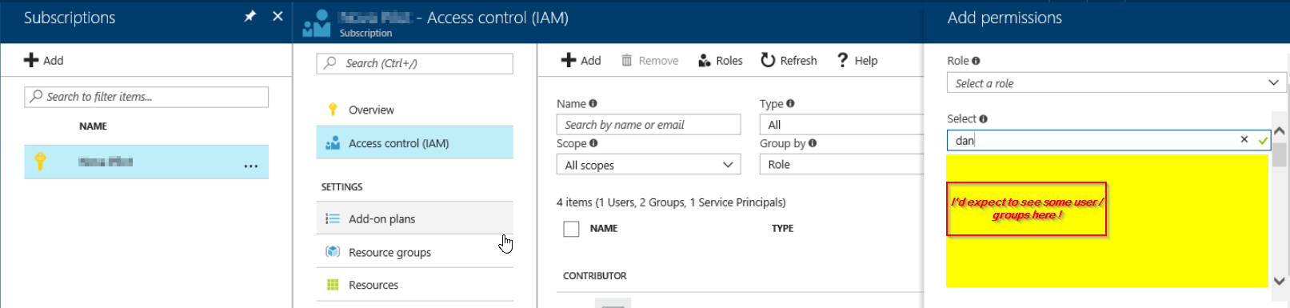Open the Group by Role dropdown
Screen dimensions: 1290x308
pyautogui.click(x=841, y=164)
